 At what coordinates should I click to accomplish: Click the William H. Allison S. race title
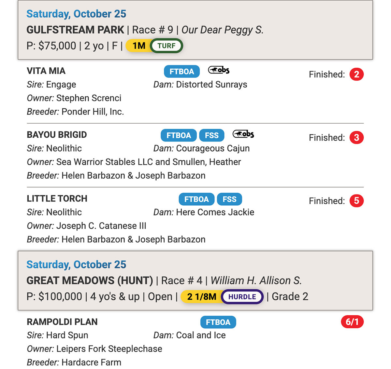pyautogui.click(x=256, y=280)
